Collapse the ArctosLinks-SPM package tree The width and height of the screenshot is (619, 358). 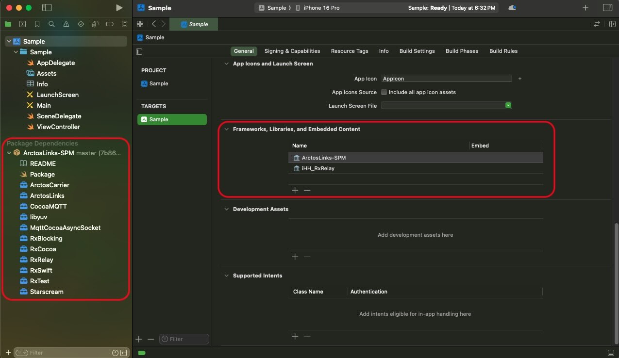click(x=9, y=153)
